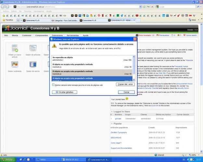203x162 pixels.
Task: Click the Quick Tabs grid icon
Action: 18,20
